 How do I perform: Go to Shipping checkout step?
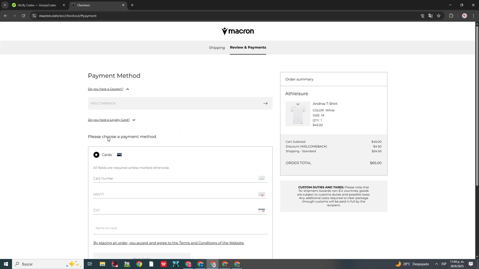coord(217,47)
